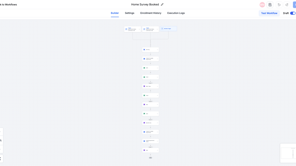Switch to the Settings tab
Image resolution: width=296 pixels, height=166 pixels.
(x=129, y=13)
